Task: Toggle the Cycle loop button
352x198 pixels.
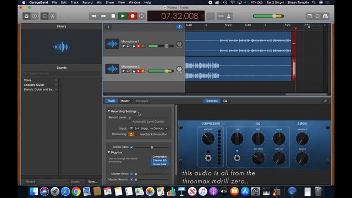Action: 141,16
